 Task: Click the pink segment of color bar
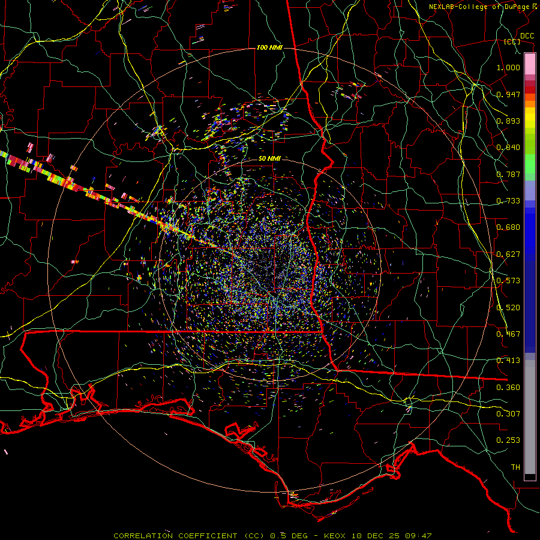(530, 64)
